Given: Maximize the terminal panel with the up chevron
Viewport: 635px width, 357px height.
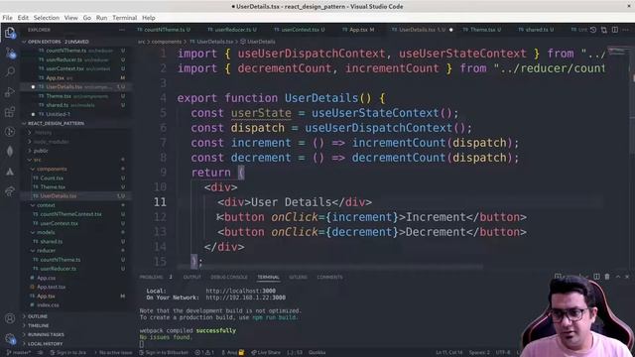Looking at the screenshot, I should (x=618, y=277).
